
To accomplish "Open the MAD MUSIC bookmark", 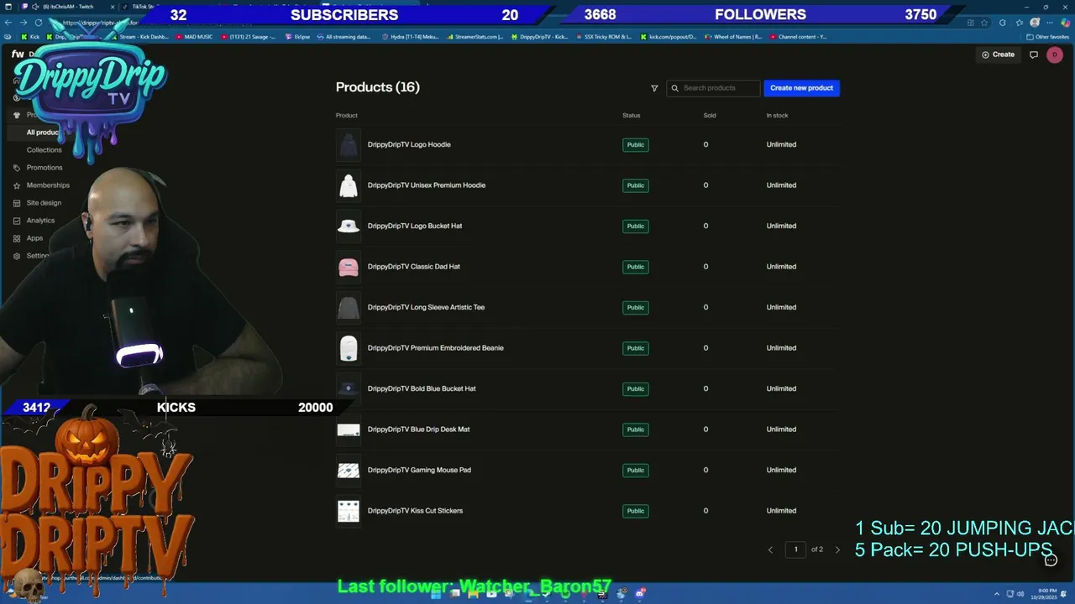I will coord(193,37).
